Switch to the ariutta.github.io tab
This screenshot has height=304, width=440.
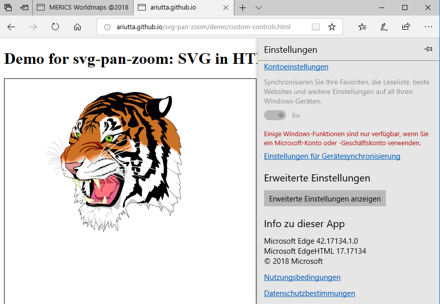coord(173,8)
